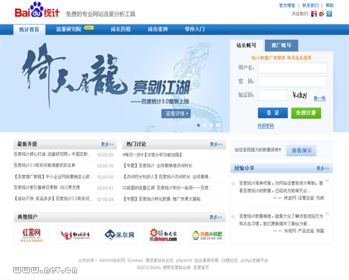Click the 换一张 captcha refresh link
Image resolution: width=349 pixels, height=280 pixels.
[x=320, y=98]
